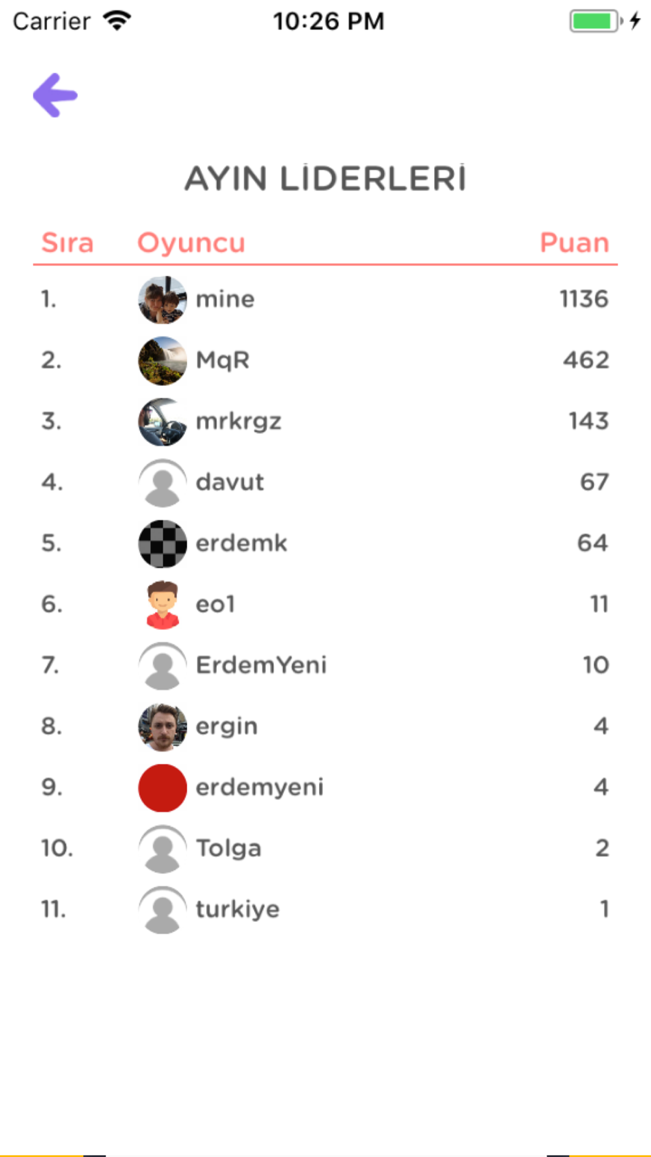651x1157 pixels.
Task: Tap MqR's waterfall avatar picture
Action: (162, 361)
